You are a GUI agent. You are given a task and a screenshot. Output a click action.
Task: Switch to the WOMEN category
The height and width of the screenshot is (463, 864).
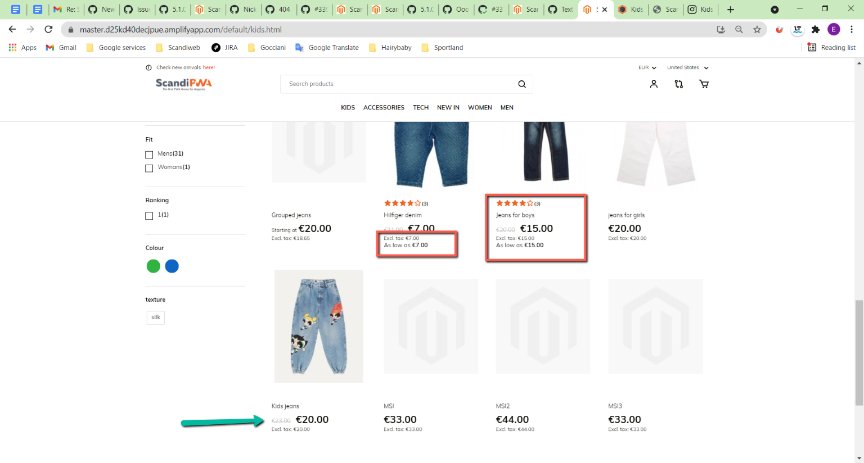point(480,107)
